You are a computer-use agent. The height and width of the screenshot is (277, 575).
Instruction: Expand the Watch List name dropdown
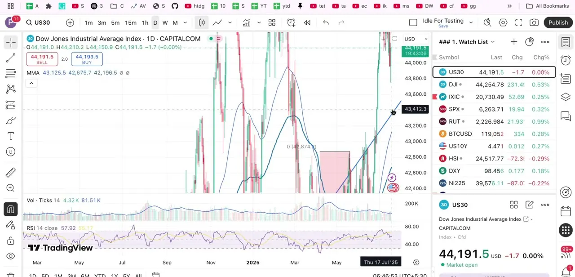point(493,42)
